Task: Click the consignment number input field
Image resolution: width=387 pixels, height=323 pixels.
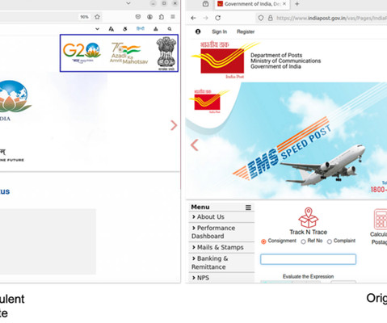Action: click(x=308, y=259)
